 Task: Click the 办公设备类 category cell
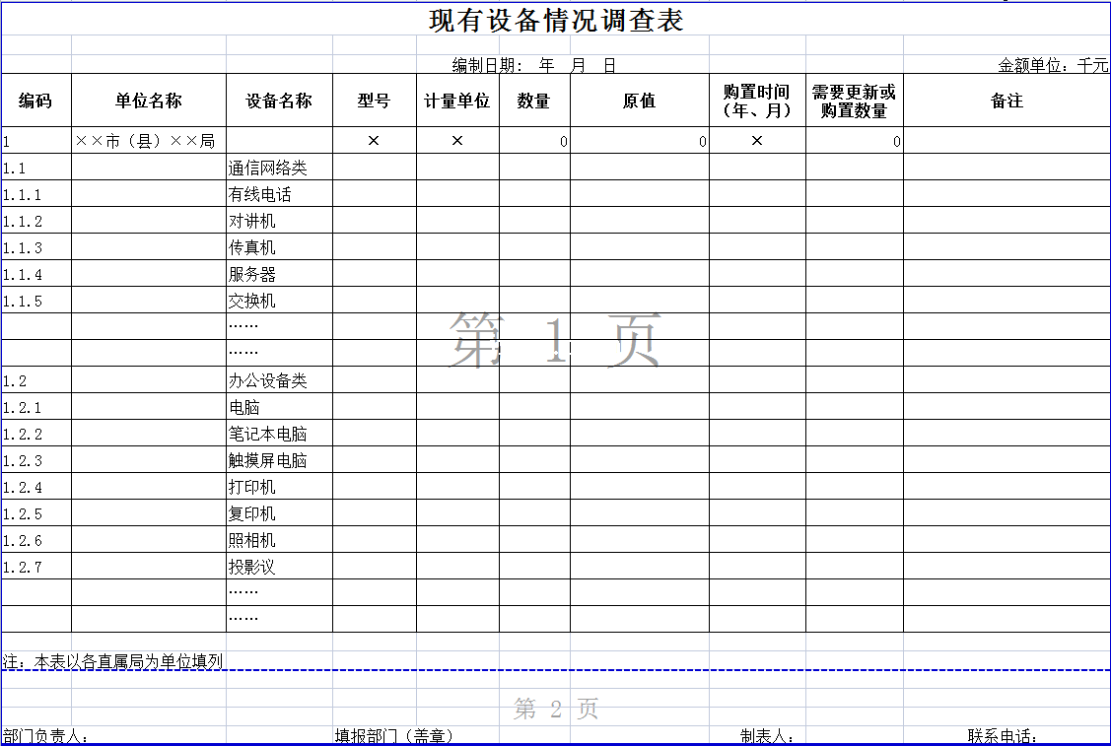point(268,380)
